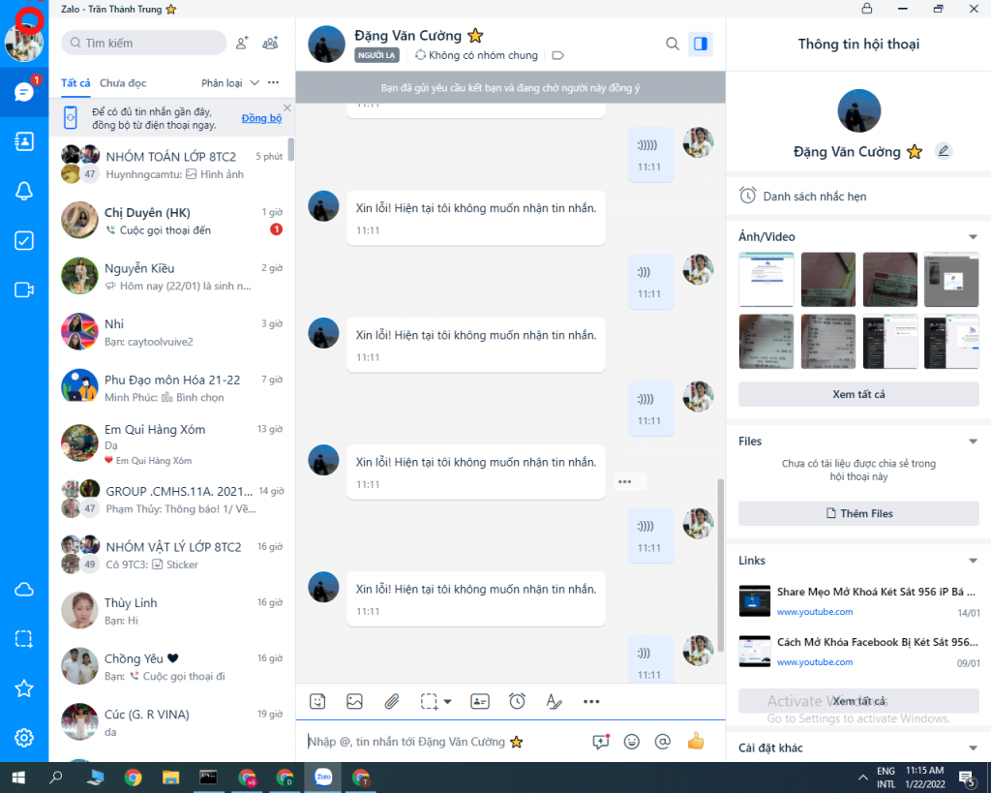Click the Thêm Files button

click(x=858, y=513)
